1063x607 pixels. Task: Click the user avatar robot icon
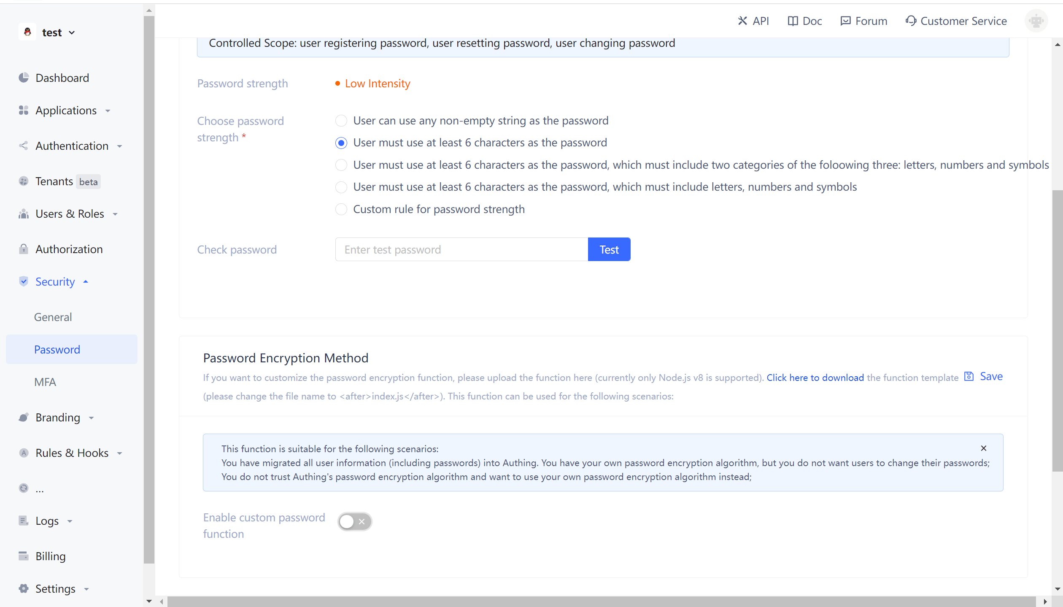pyautogui.click(x=1036, y=21)
